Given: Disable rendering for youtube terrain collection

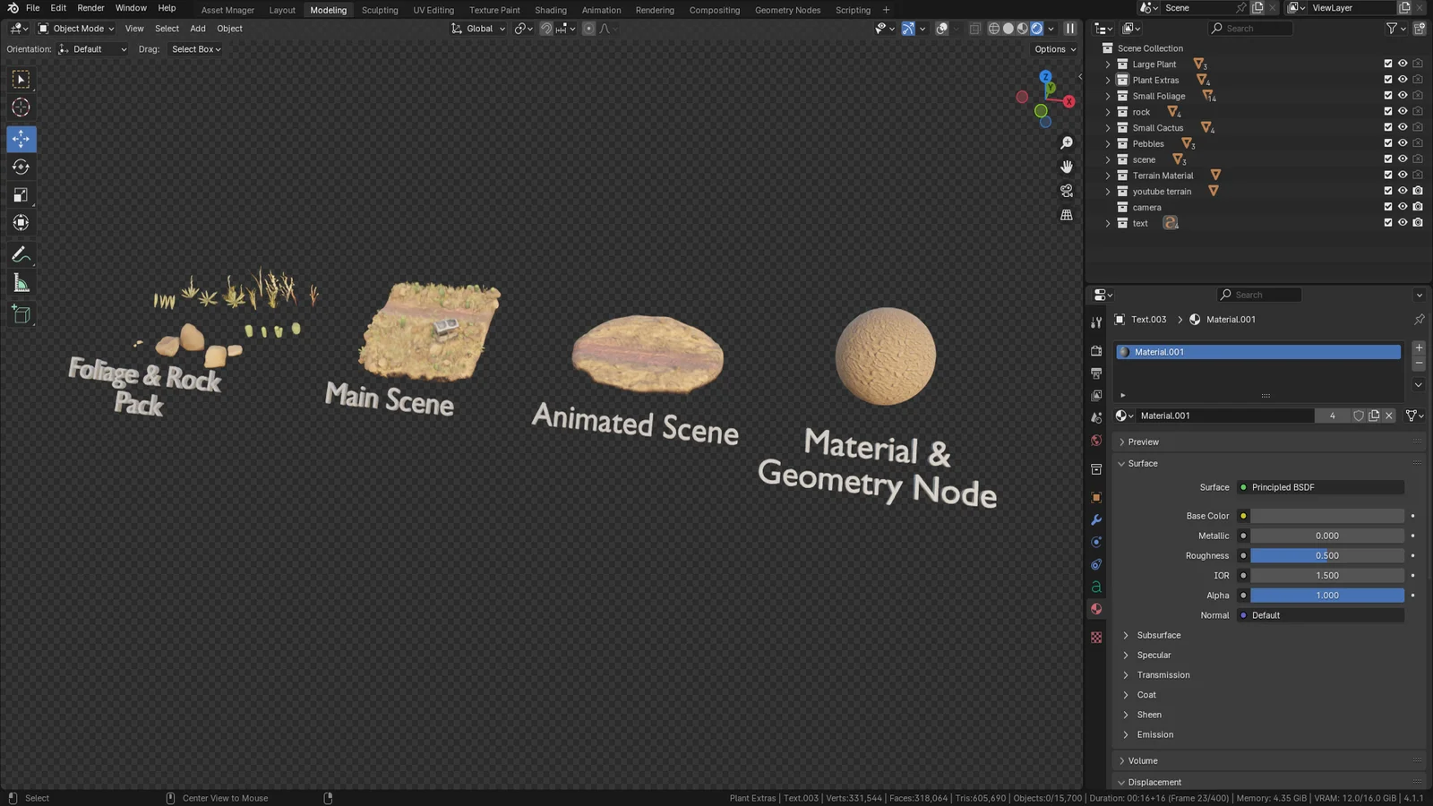Looking at the screenshot, I should [x=1418, y=191].
